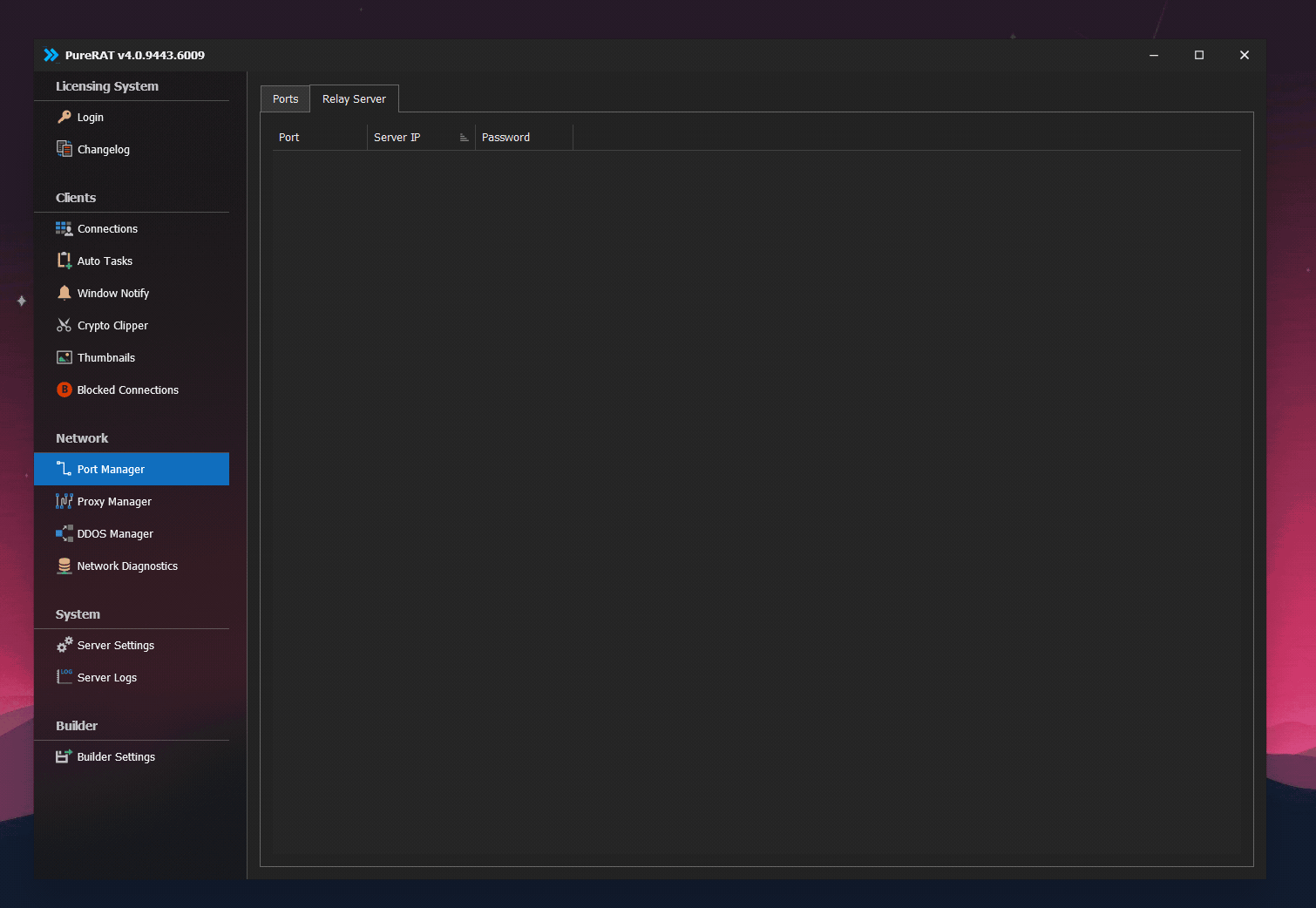Click the Window Notify bell icon

coord(64,293)
